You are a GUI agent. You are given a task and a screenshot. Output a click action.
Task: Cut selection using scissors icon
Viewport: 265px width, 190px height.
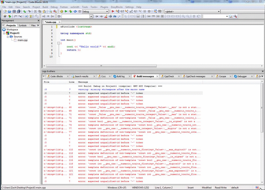(x=35, y=12)
